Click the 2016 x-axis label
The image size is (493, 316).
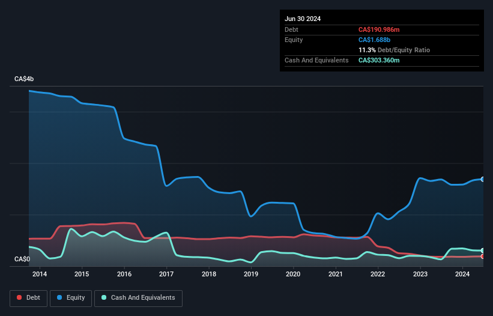pyautogui.click(x=124, y=274)
